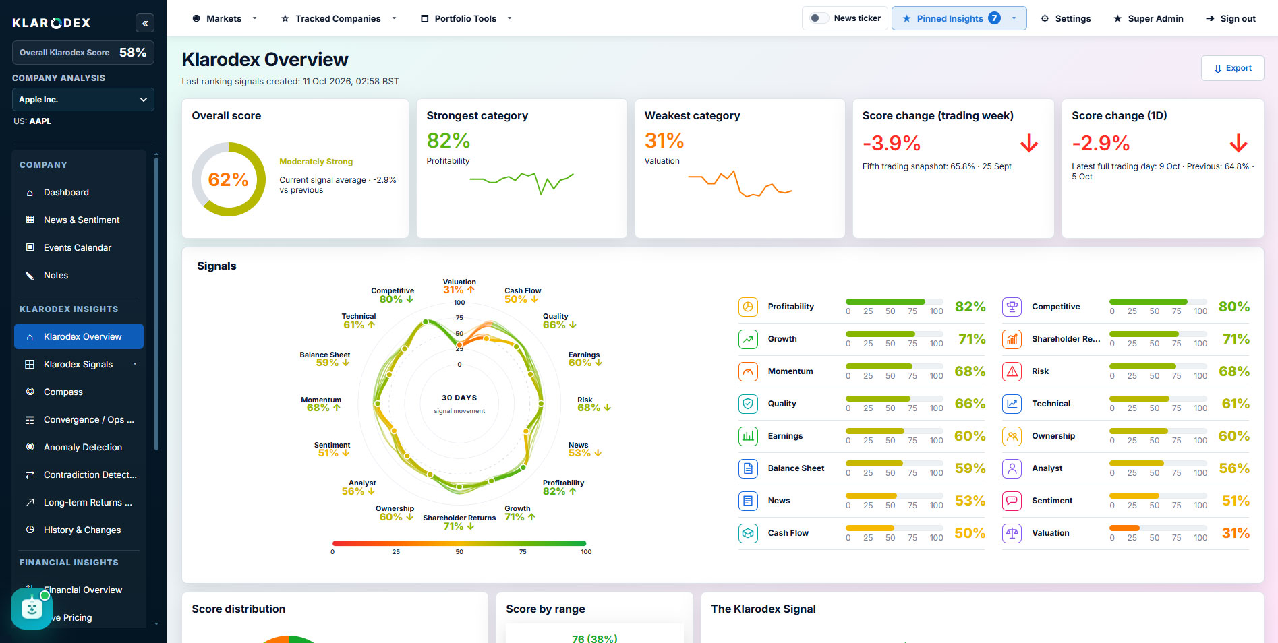Open Convergence / Ops page
The image size is (1278, 643).
click(80, 419)
